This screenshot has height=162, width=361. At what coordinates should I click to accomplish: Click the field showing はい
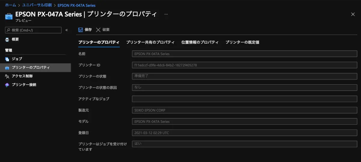[245, 144]
